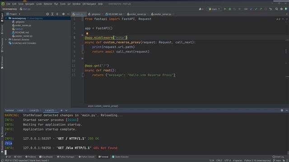This screenshot has height=162, width=289.
Task: Click the custom_reverse_proxy breadcrumb below editor
Action: coord(103,106)
